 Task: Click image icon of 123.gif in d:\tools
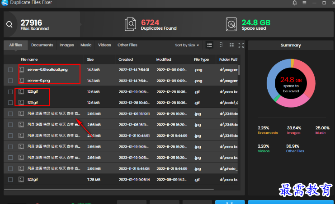click(21, 103)
